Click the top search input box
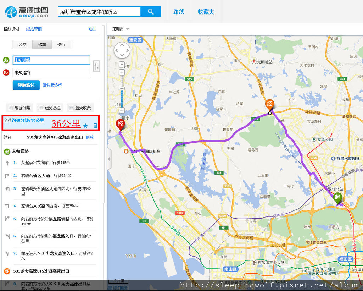363x291 pixels. [99, 12]
